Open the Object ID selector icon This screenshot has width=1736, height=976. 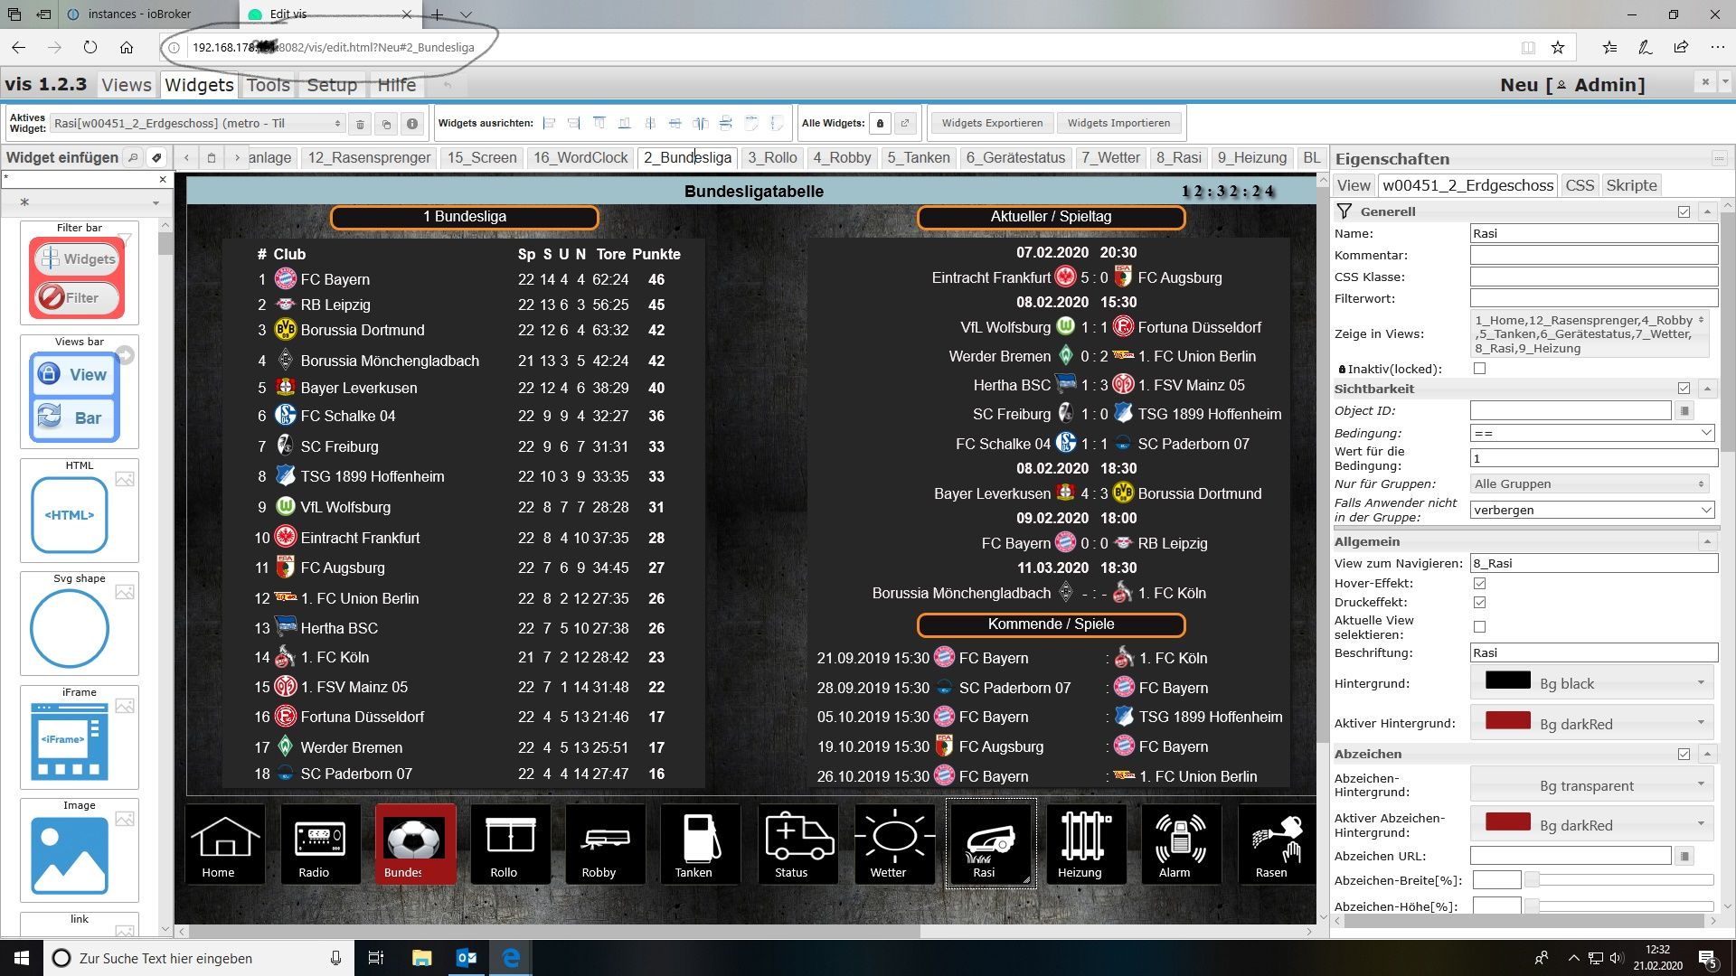coord(1684,410)
